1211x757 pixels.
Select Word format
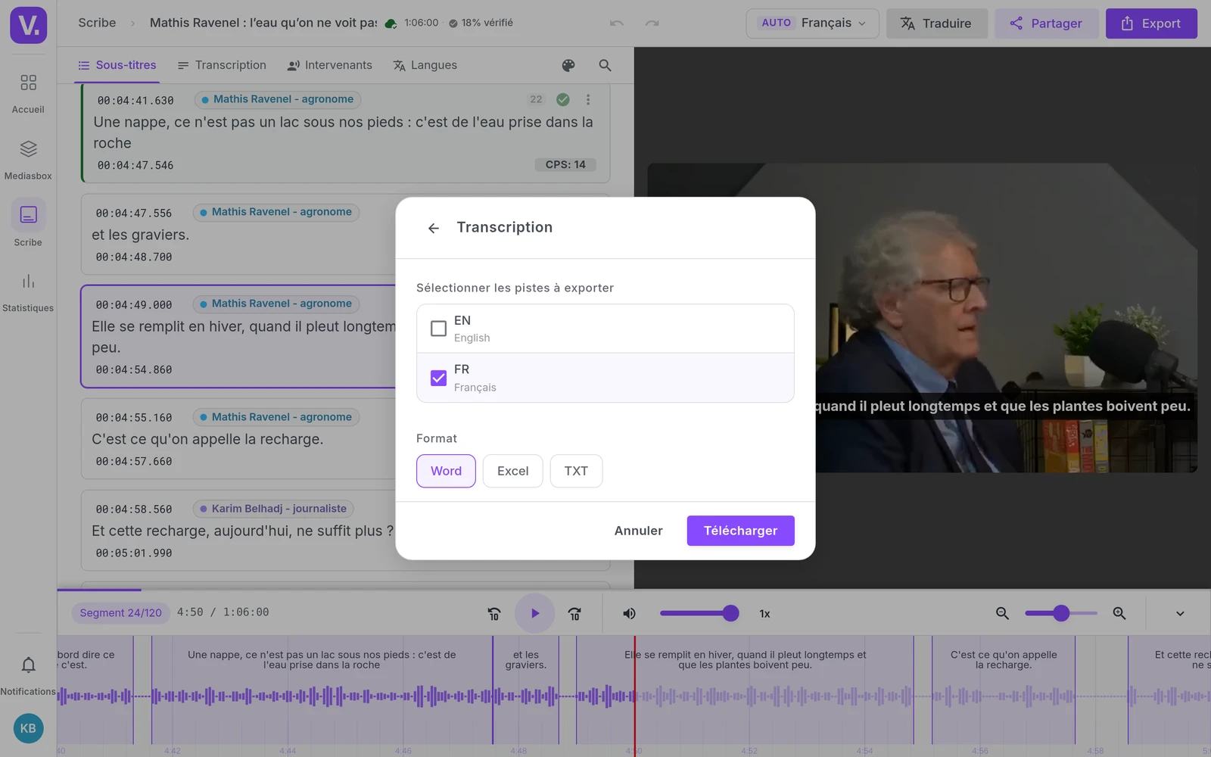tap(446, 471)
